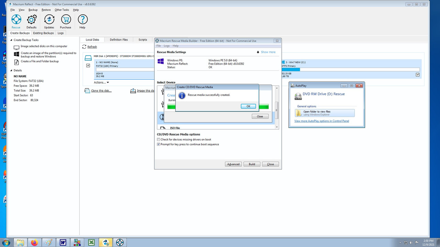Open Logs menu in Rescue Media Builder
The image size is (440, 247).
click(167, 46)
